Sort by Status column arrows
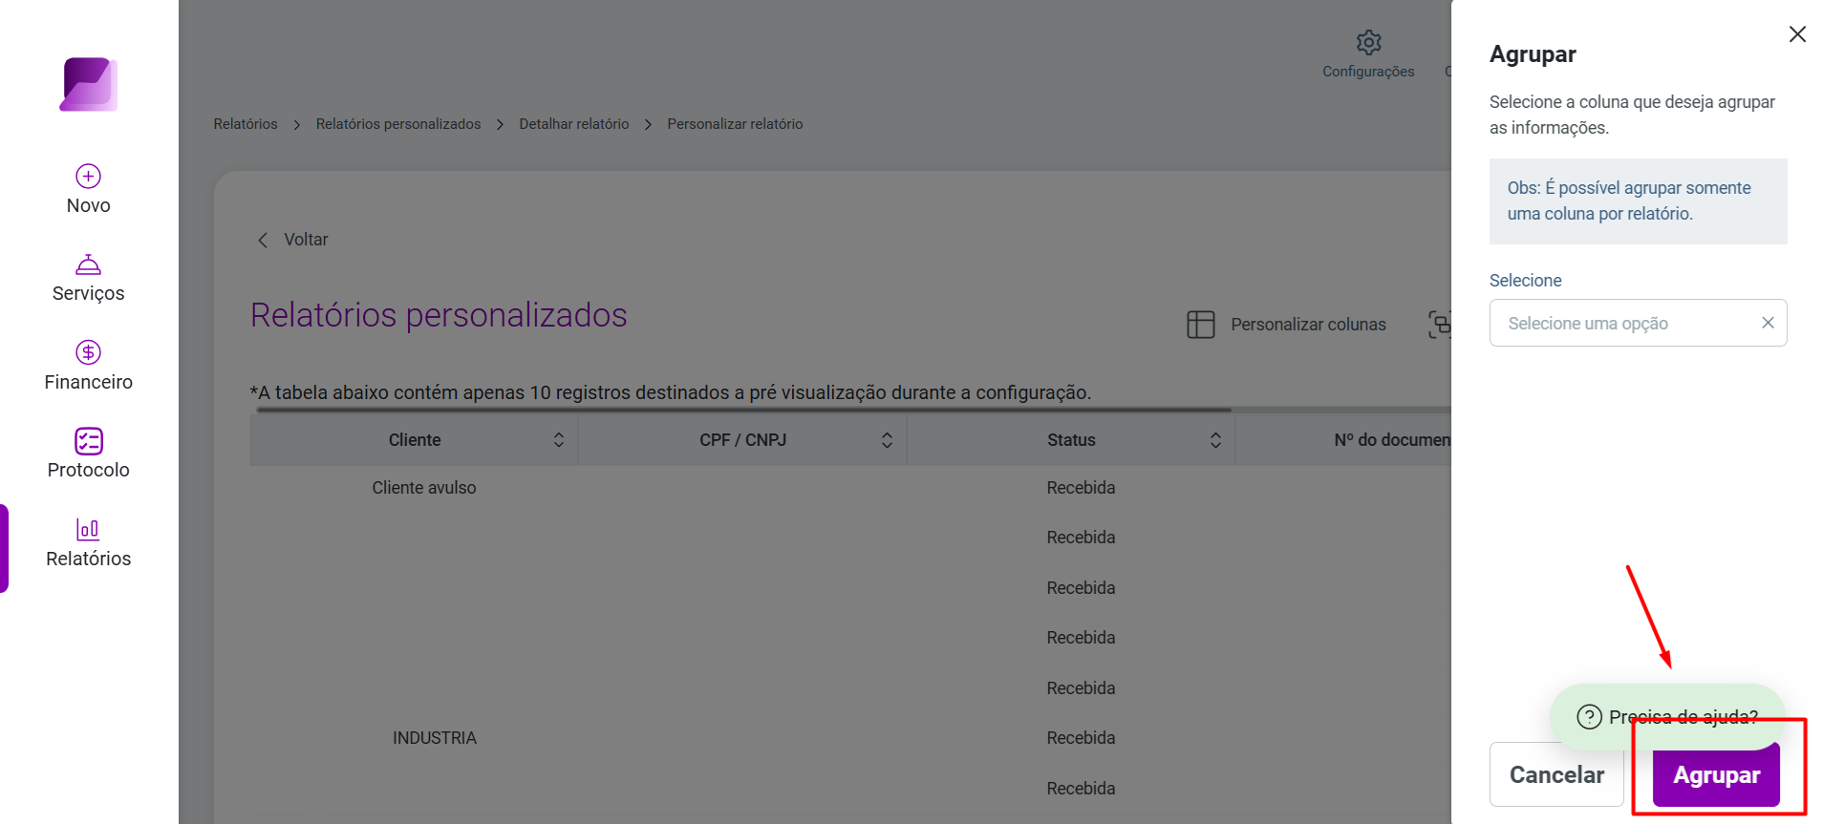 (1215, 440)
